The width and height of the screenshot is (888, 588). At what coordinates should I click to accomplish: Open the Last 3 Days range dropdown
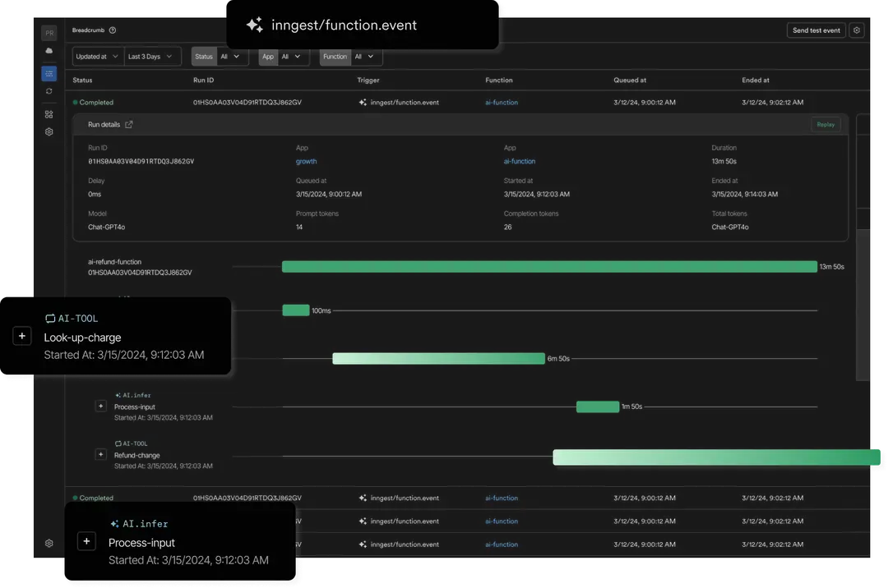coord(152,57)
